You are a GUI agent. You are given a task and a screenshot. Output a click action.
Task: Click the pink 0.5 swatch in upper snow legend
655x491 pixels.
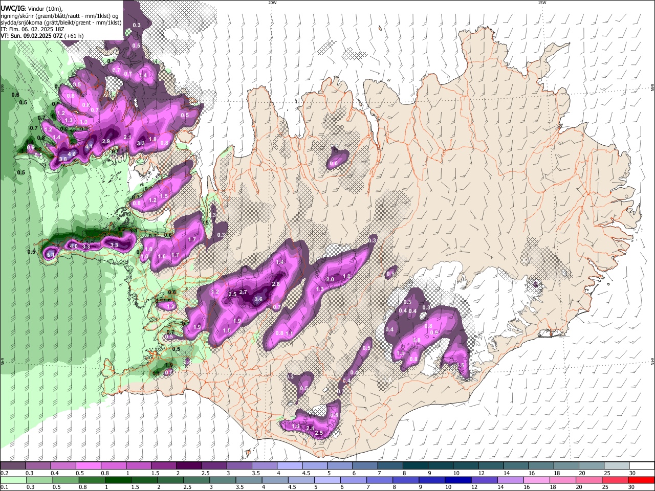89,466
